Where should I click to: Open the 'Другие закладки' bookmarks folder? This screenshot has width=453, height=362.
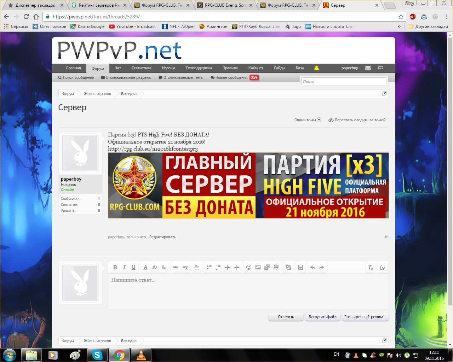point(428,27)
